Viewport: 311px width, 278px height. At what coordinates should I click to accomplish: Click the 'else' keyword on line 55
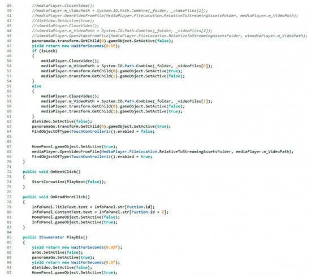37,86
